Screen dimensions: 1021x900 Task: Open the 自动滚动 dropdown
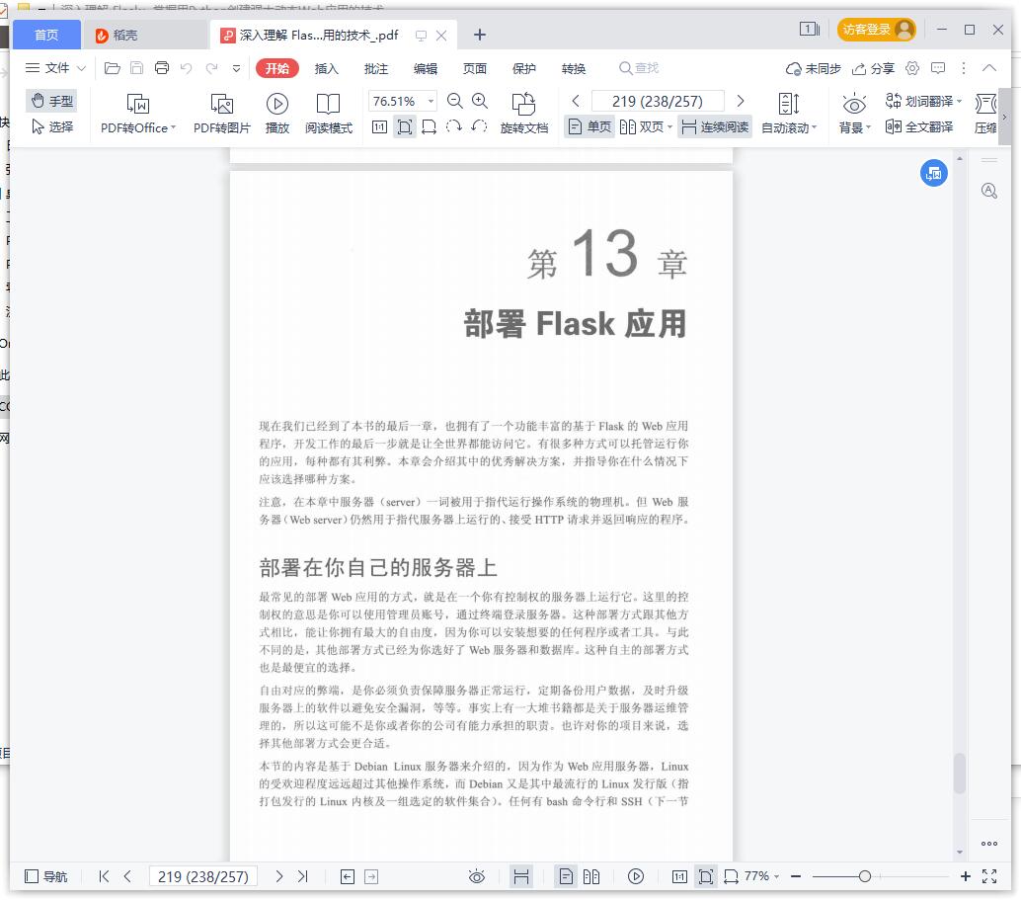coord(789,113)
